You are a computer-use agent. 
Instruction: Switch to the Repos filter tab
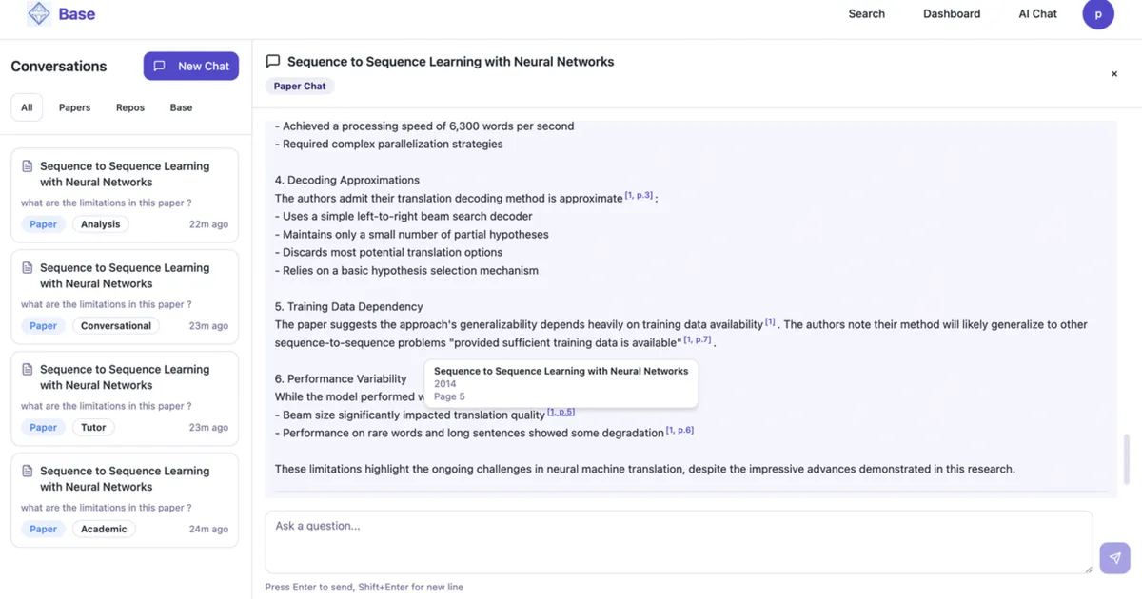(x=130, y=107)
